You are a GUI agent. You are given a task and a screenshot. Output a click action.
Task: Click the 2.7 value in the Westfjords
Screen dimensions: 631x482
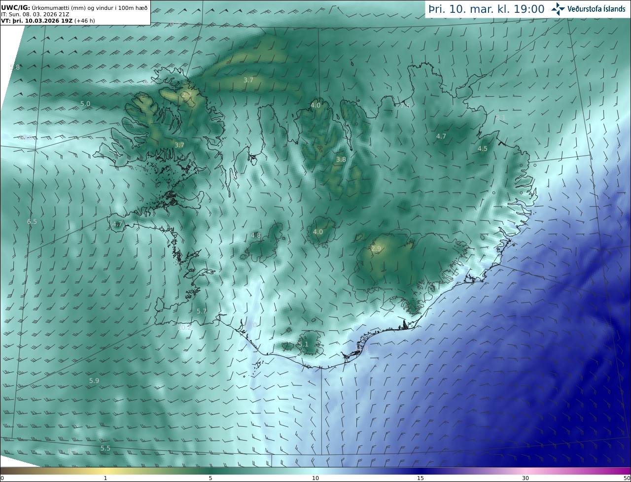click(x=187, y=95)
